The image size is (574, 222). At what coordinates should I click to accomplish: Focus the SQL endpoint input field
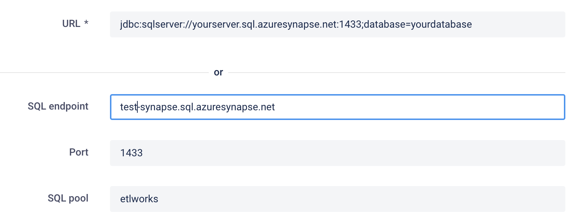tap(337, 107)
